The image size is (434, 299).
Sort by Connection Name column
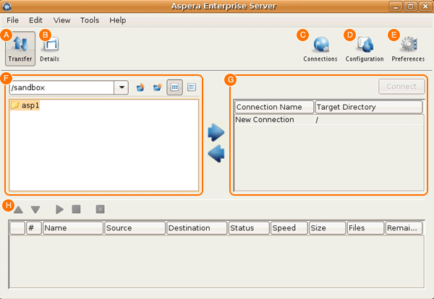coord(274,107)
